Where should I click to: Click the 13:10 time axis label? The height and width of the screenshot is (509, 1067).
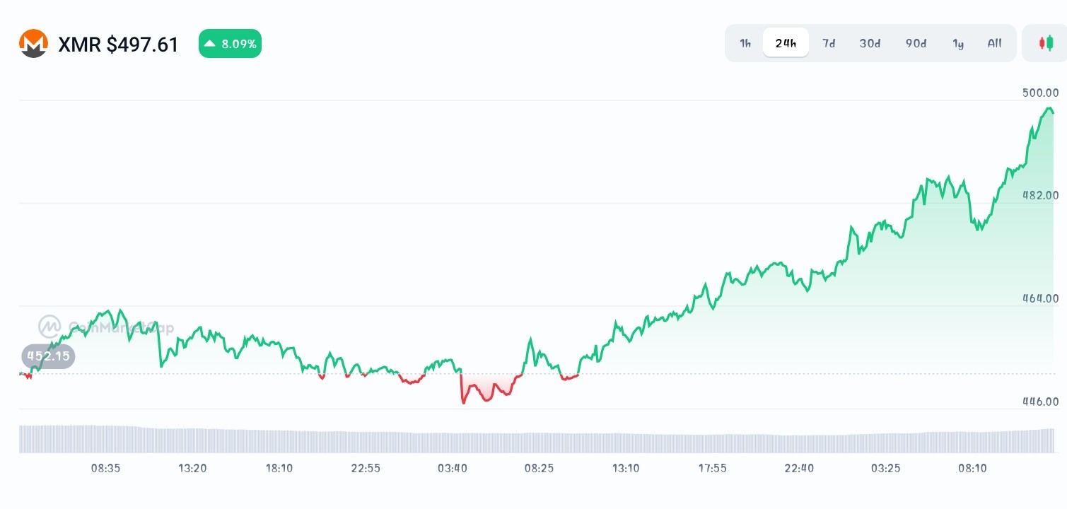tap(626, 468)
